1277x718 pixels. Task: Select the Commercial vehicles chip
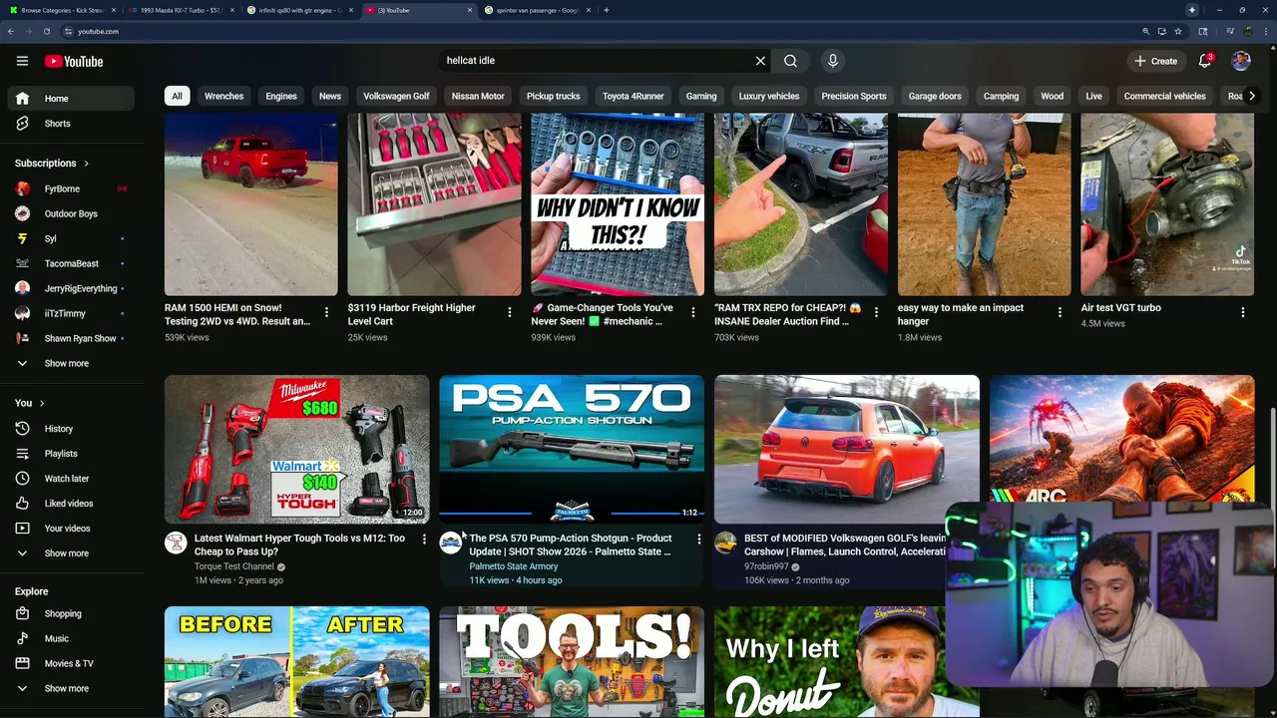click(1164, 96)
